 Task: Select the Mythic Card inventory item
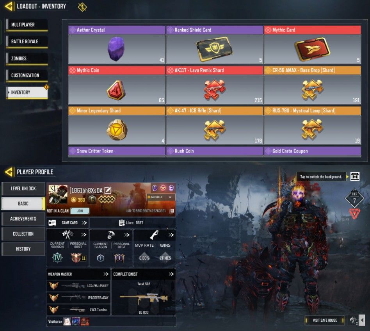tap(312, 45)
